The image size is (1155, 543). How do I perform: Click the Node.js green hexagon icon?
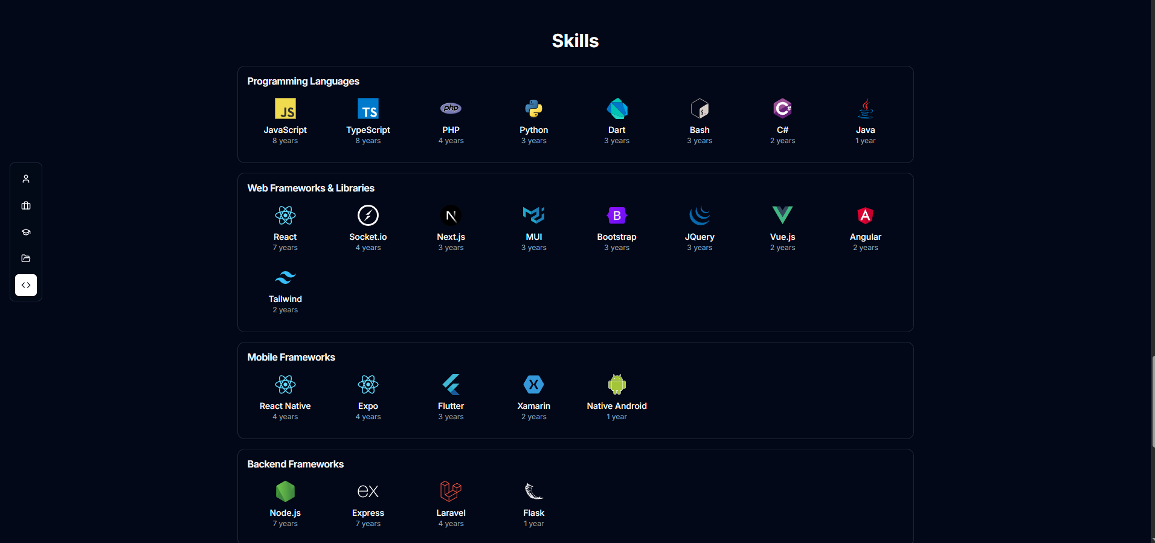[x=285, y=492]
